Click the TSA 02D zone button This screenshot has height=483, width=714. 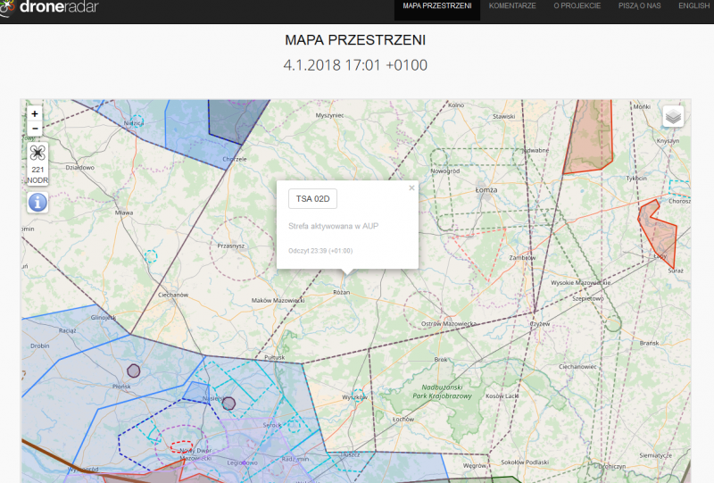[x=312, y=198]
